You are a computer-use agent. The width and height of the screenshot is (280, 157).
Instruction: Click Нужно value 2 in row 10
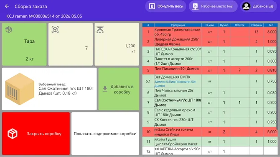point(224,132)
